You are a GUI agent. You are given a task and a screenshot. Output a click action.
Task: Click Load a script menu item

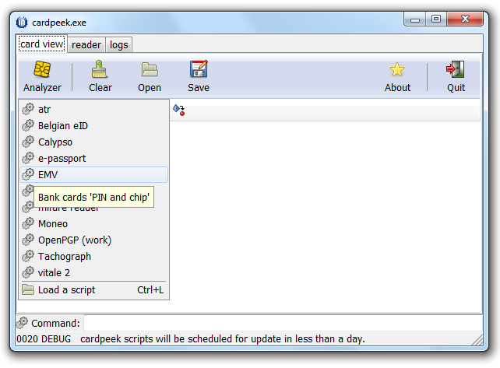[x=66, y=290]
